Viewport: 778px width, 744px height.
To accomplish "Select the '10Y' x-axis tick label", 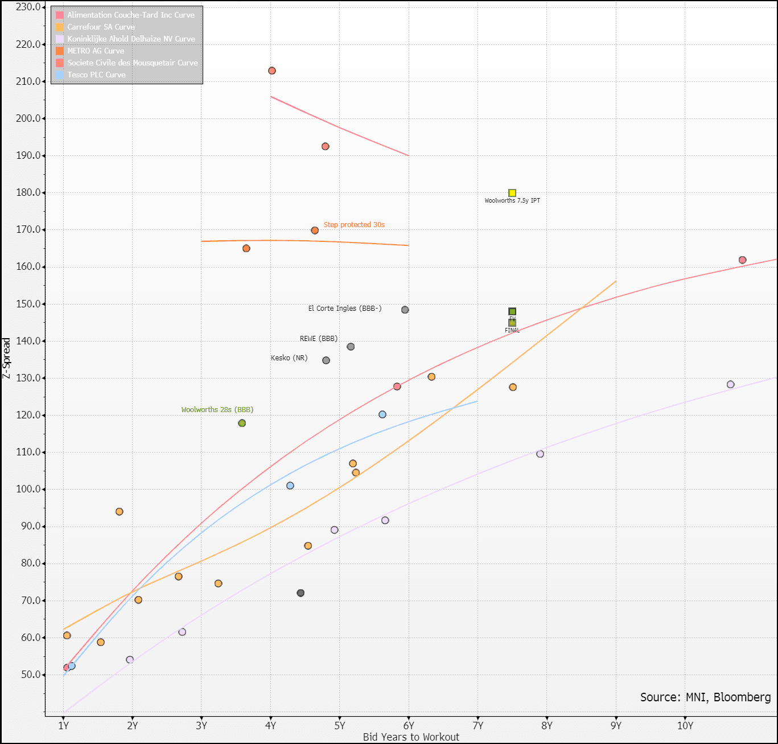I will (685, 726).
